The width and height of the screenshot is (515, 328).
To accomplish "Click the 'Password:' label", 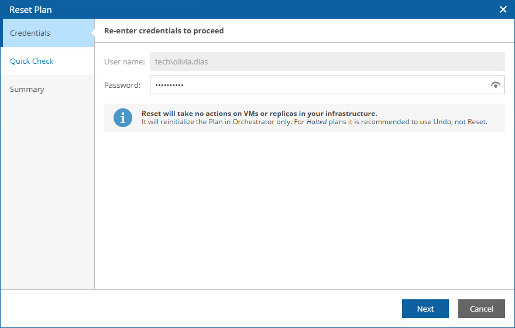I will [122, 85].
